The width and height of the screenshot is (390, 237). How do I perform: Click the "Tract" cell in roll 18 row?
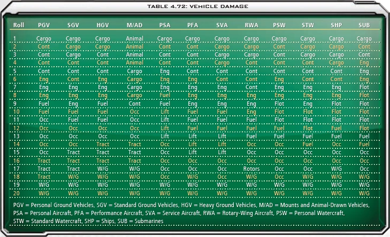click(44, 177)
